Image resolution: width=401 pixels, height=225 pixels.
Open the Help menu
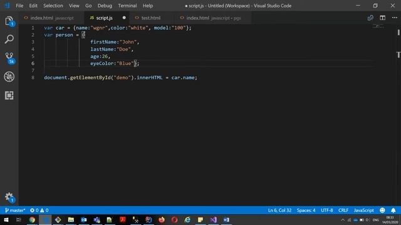pyautogui.click(x=148, y=6)
